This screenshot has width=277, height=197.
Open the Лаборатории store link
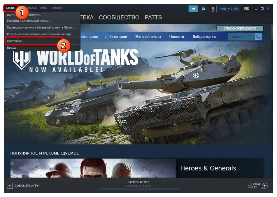click(204, 37)
